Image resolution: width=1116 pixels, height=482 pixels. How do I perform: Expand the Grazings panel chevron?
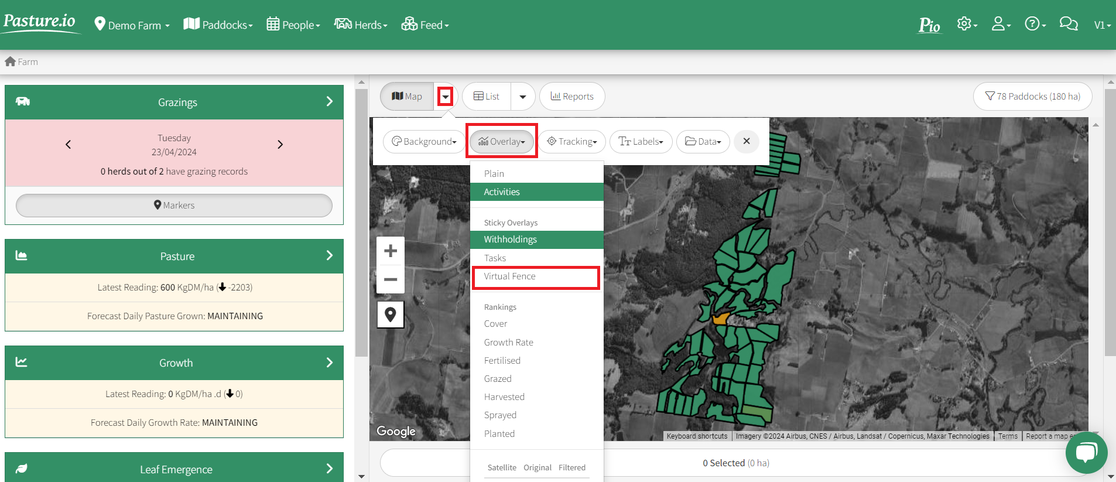tap(330, 102)
